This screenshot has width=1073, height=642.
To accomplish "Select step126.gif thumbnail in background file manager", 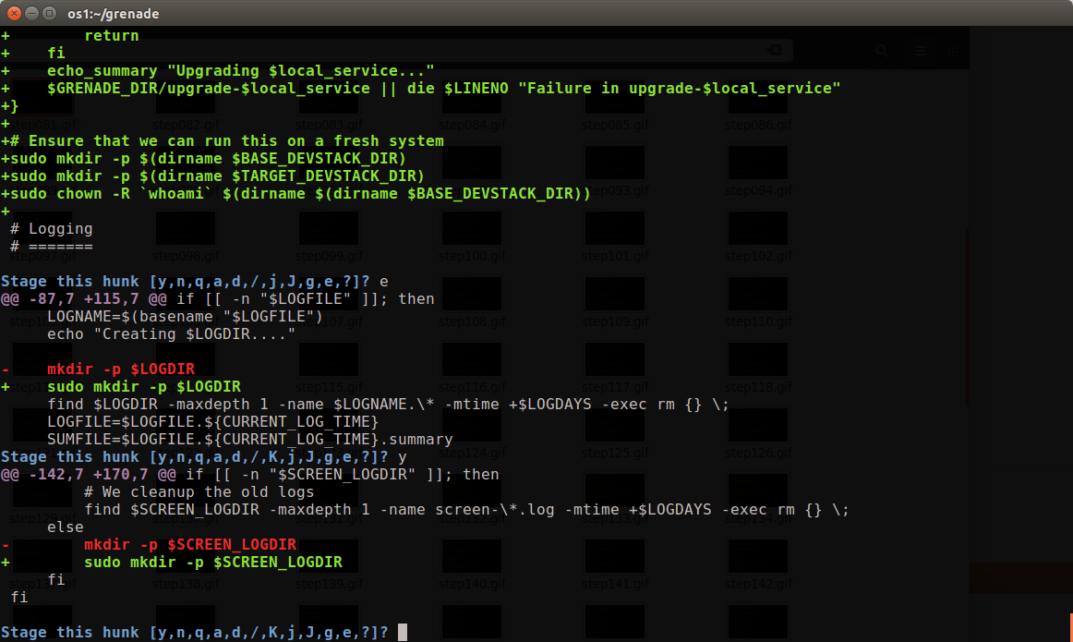I will click(x=757, y=425).
